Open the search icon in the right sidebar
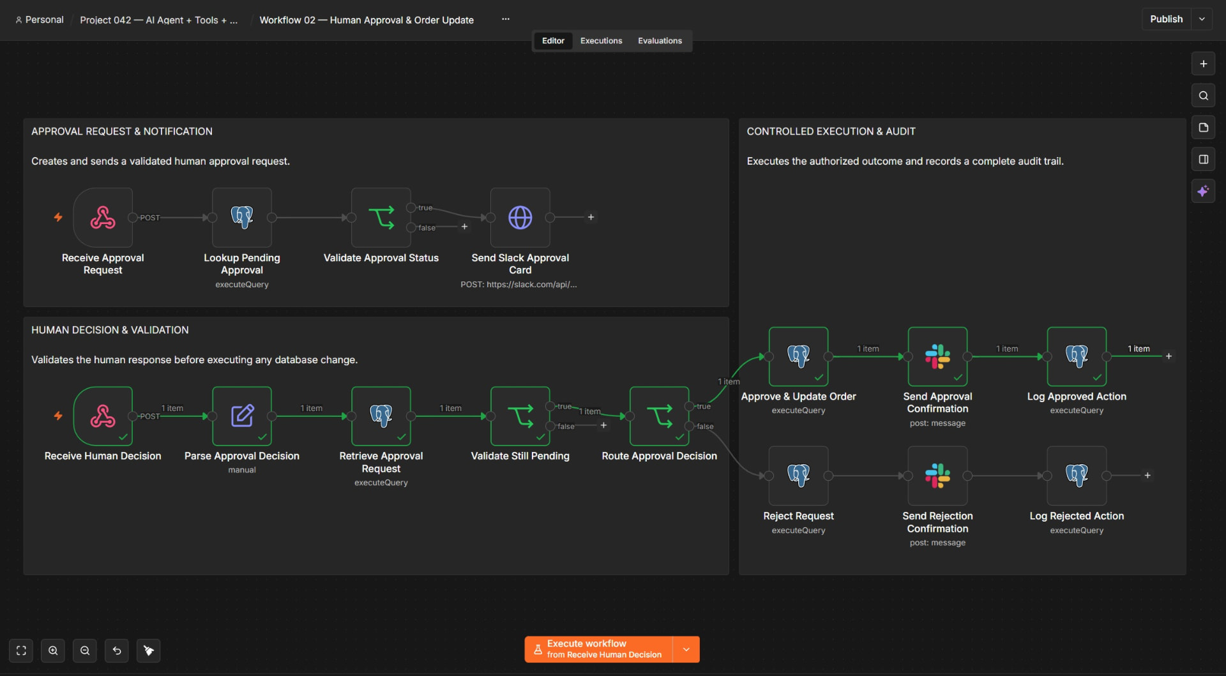The width and height of the screenshot is (1226, 676). coord(1203,96)
